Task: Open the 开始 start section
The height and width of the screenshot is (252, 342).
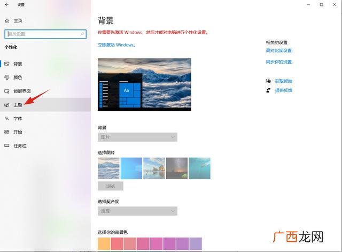Action: click(x=45, y=132)
